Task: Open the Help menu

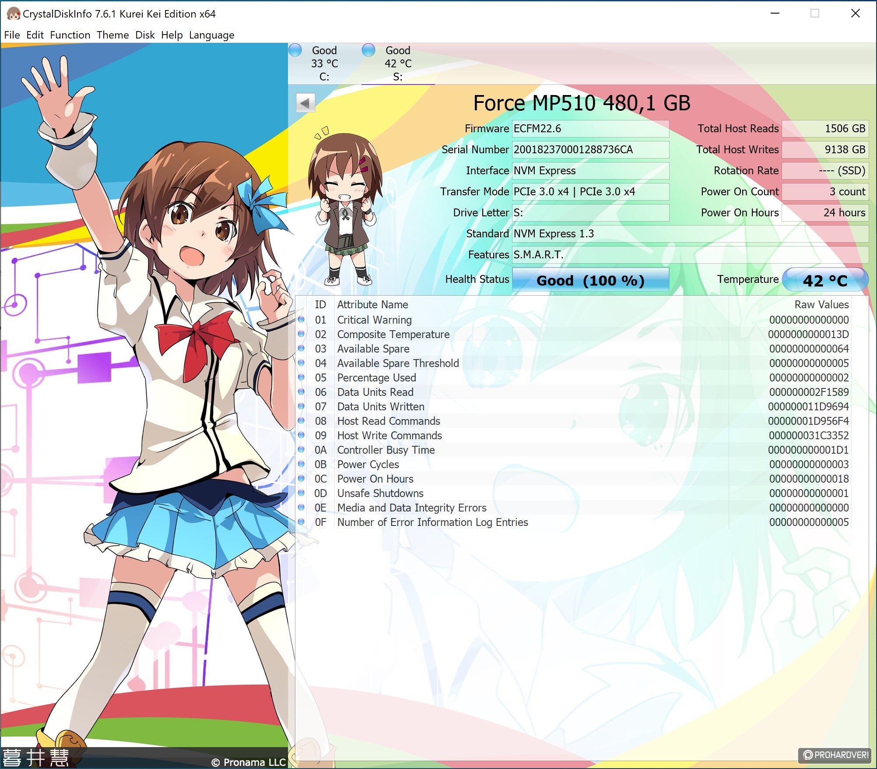Action: click(x=172, y=35)
